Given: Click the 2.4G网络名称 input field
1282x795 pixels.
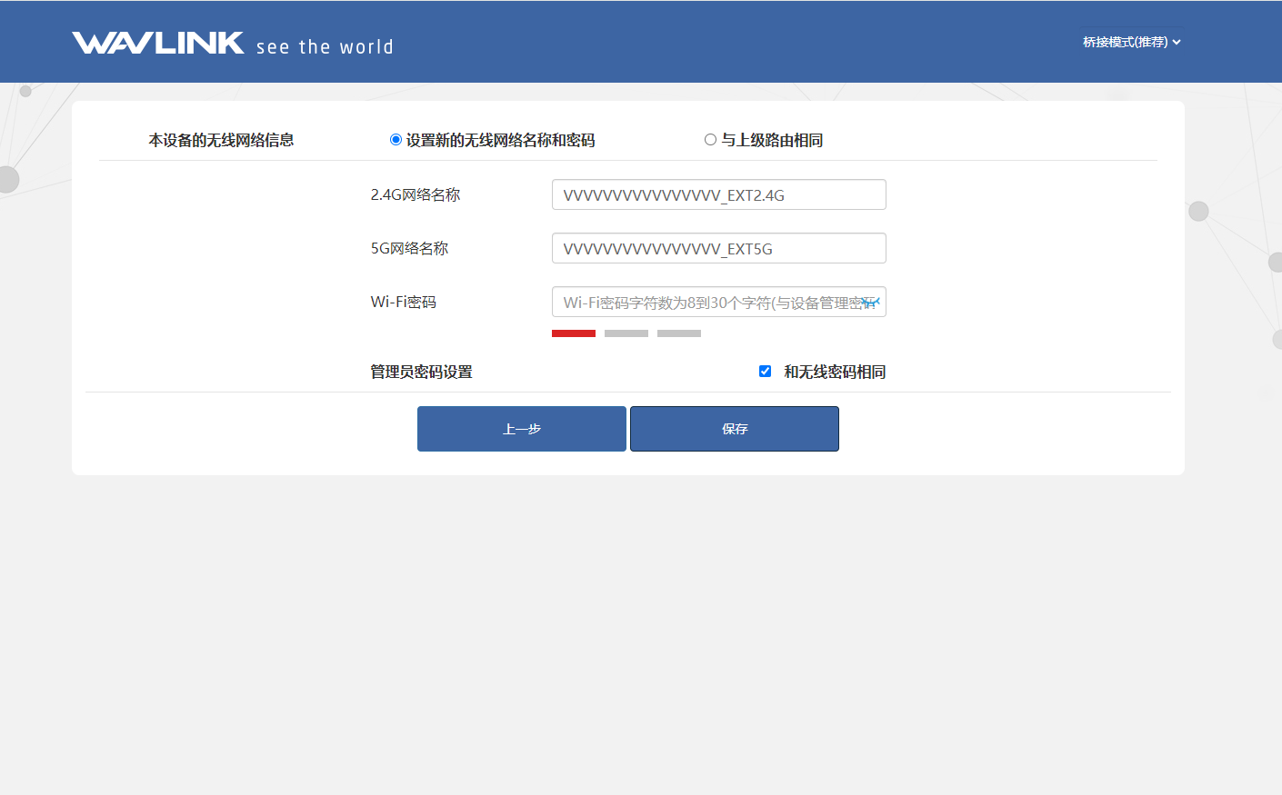Looking at the screenshot, I should pyautogui.click(x=718, y=194).
